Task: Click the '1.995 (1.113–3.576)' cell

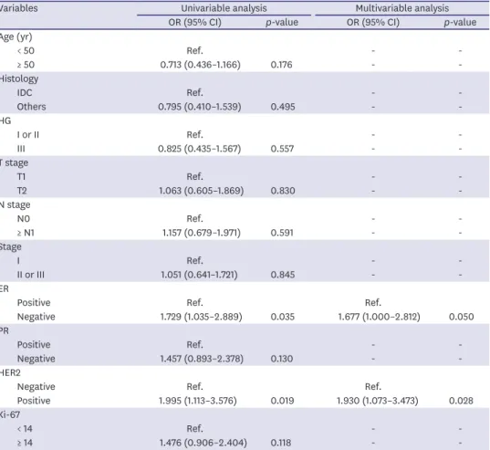Action: 197,401
